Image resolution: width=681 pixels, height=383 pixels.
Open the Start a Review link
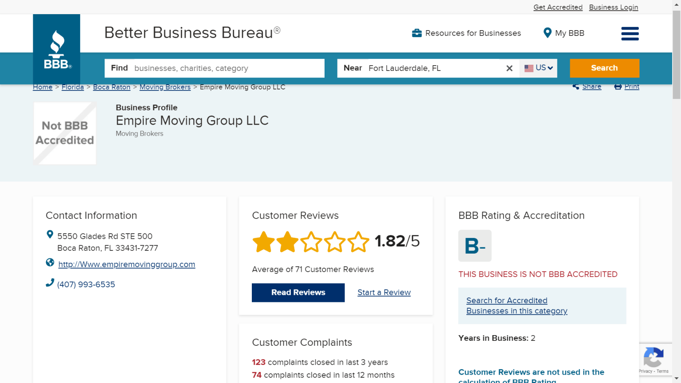tap(384, 293)
